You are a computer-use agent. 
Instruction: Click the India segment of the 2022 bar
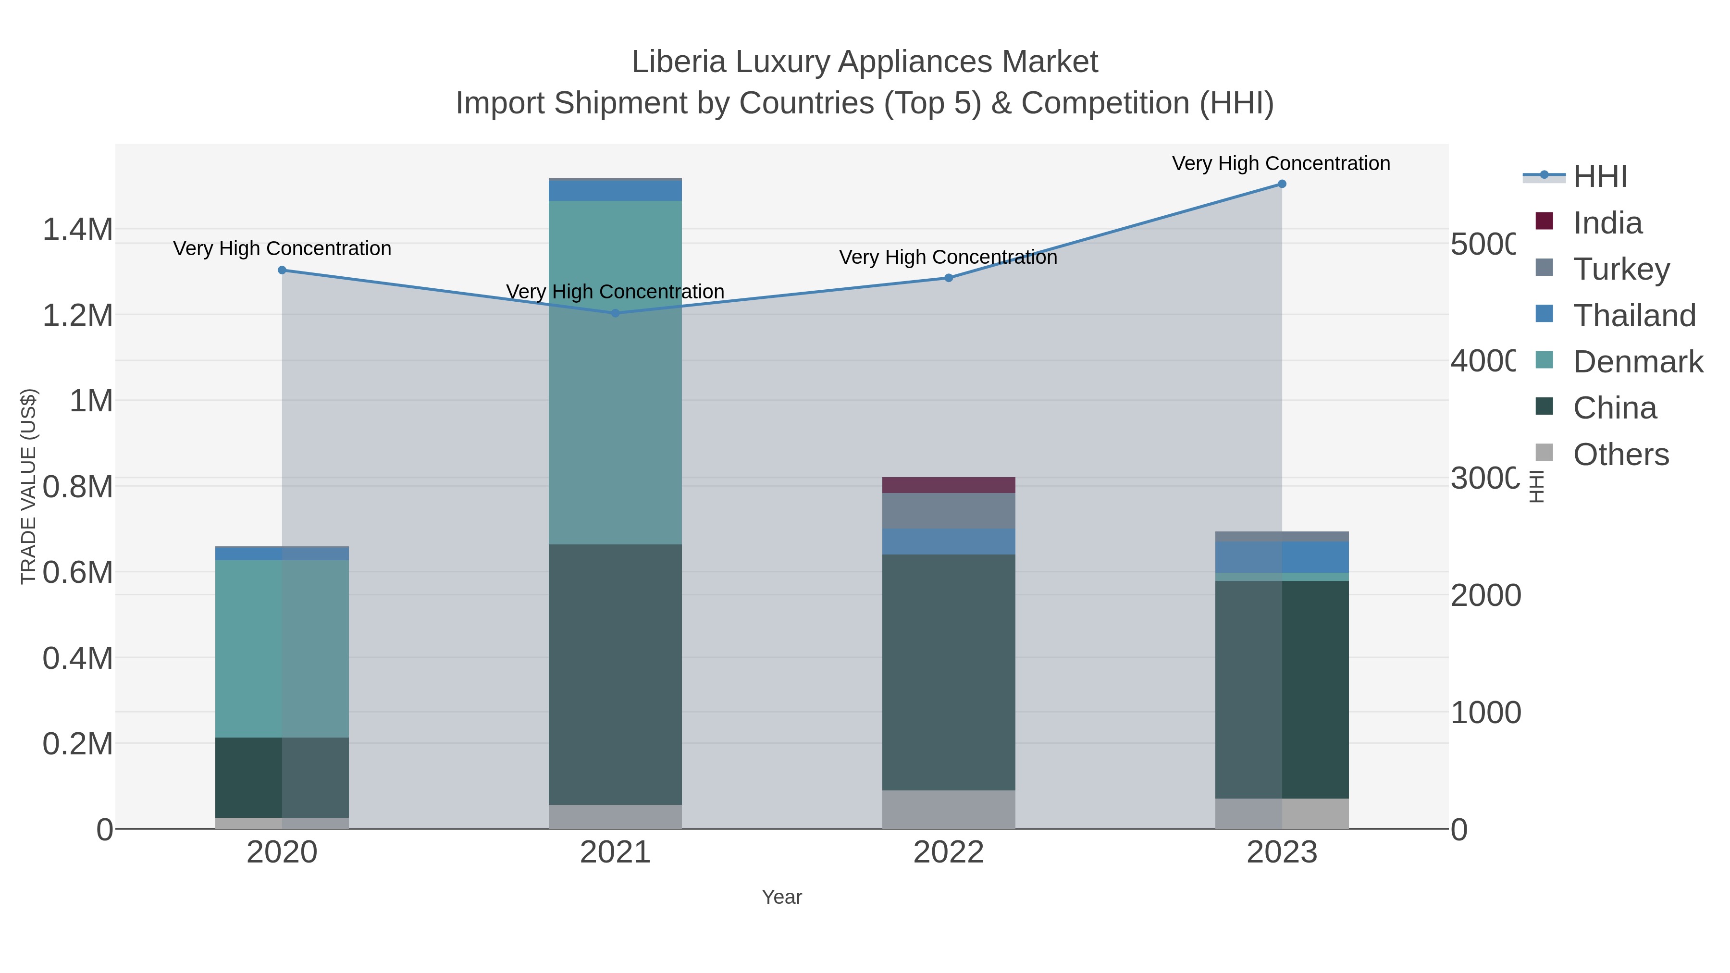coord(949,485)
